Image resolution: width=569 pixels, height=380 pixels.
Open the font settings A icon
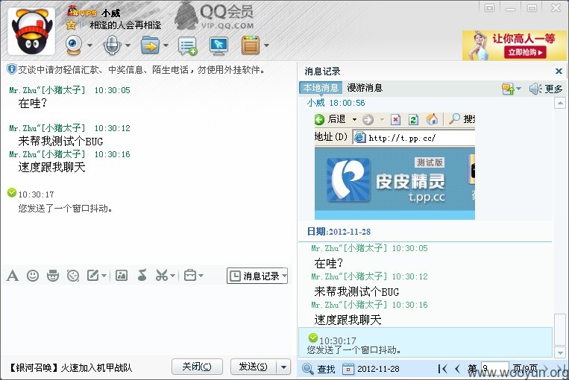coord(13,276)
